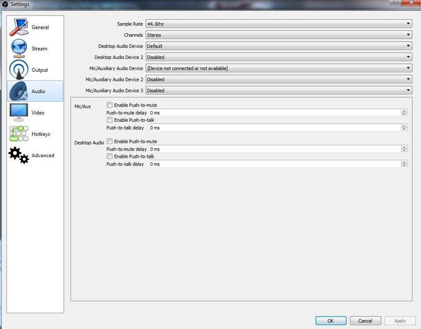
Task: Select the Stream globe icon
Action: coord(19,48)
